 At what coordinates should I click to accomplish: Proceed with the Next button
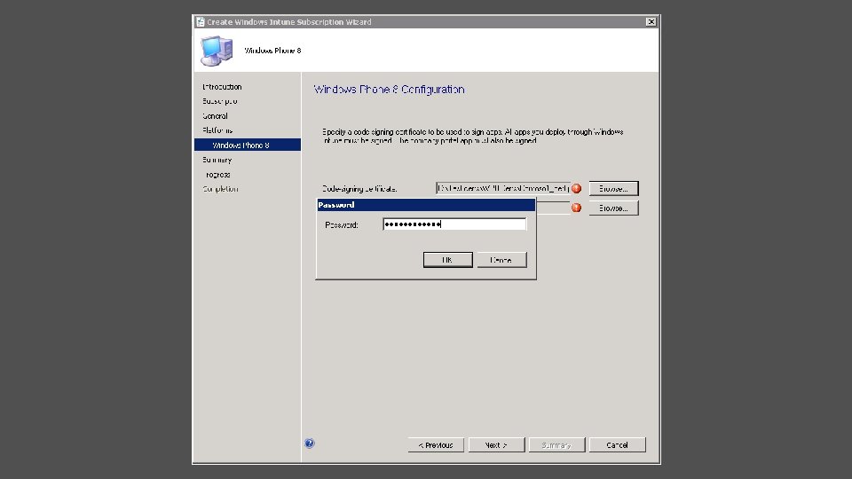[496, 444]
